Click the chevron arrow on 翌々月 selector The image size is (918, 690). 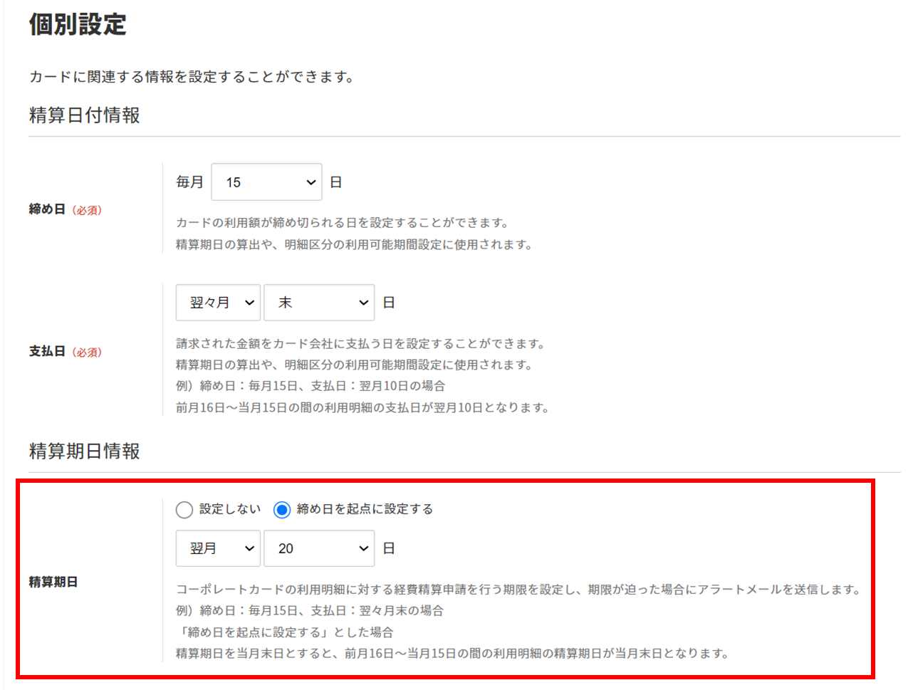[x=249, y=303]
